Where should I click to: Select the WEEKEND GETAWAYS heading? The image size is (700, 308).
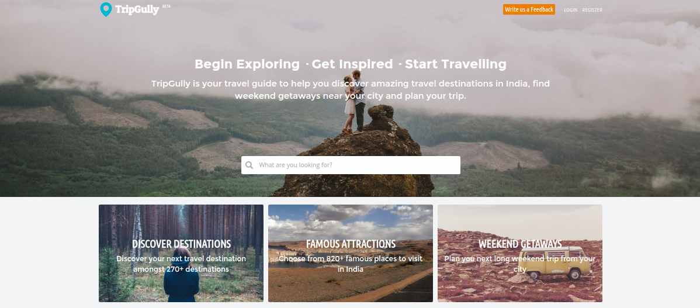point(520,244)
